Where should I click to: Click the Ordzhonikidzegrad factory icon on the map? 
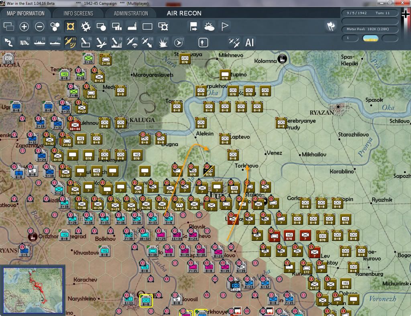(x=33, y=237)
